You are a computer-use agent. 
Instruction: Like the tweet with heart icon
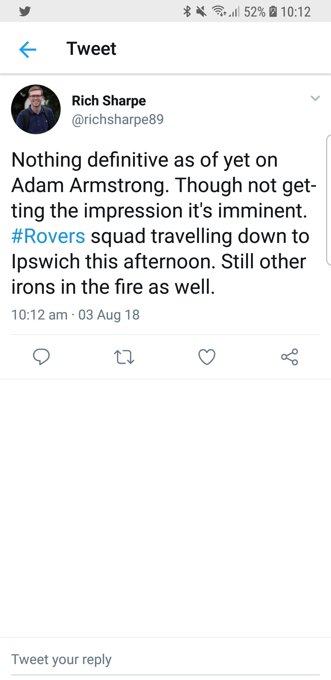pos(207,357)
